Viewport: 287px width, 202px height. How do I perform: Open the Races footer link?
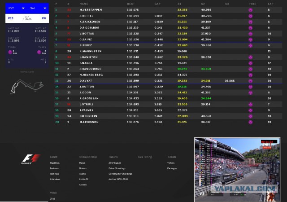[82, 163]
